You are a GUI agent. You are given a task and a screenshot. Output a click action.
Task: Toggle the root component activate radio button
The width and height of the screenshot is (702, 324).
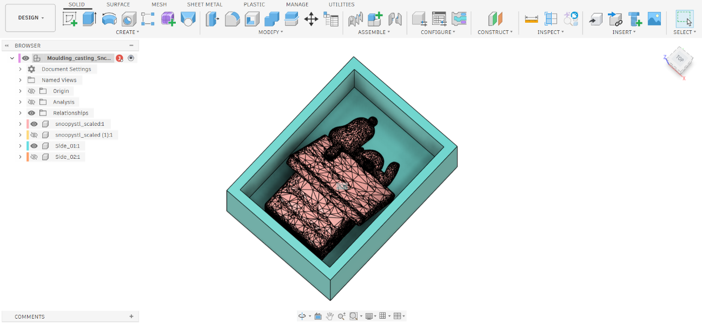[x=131, y=58]
